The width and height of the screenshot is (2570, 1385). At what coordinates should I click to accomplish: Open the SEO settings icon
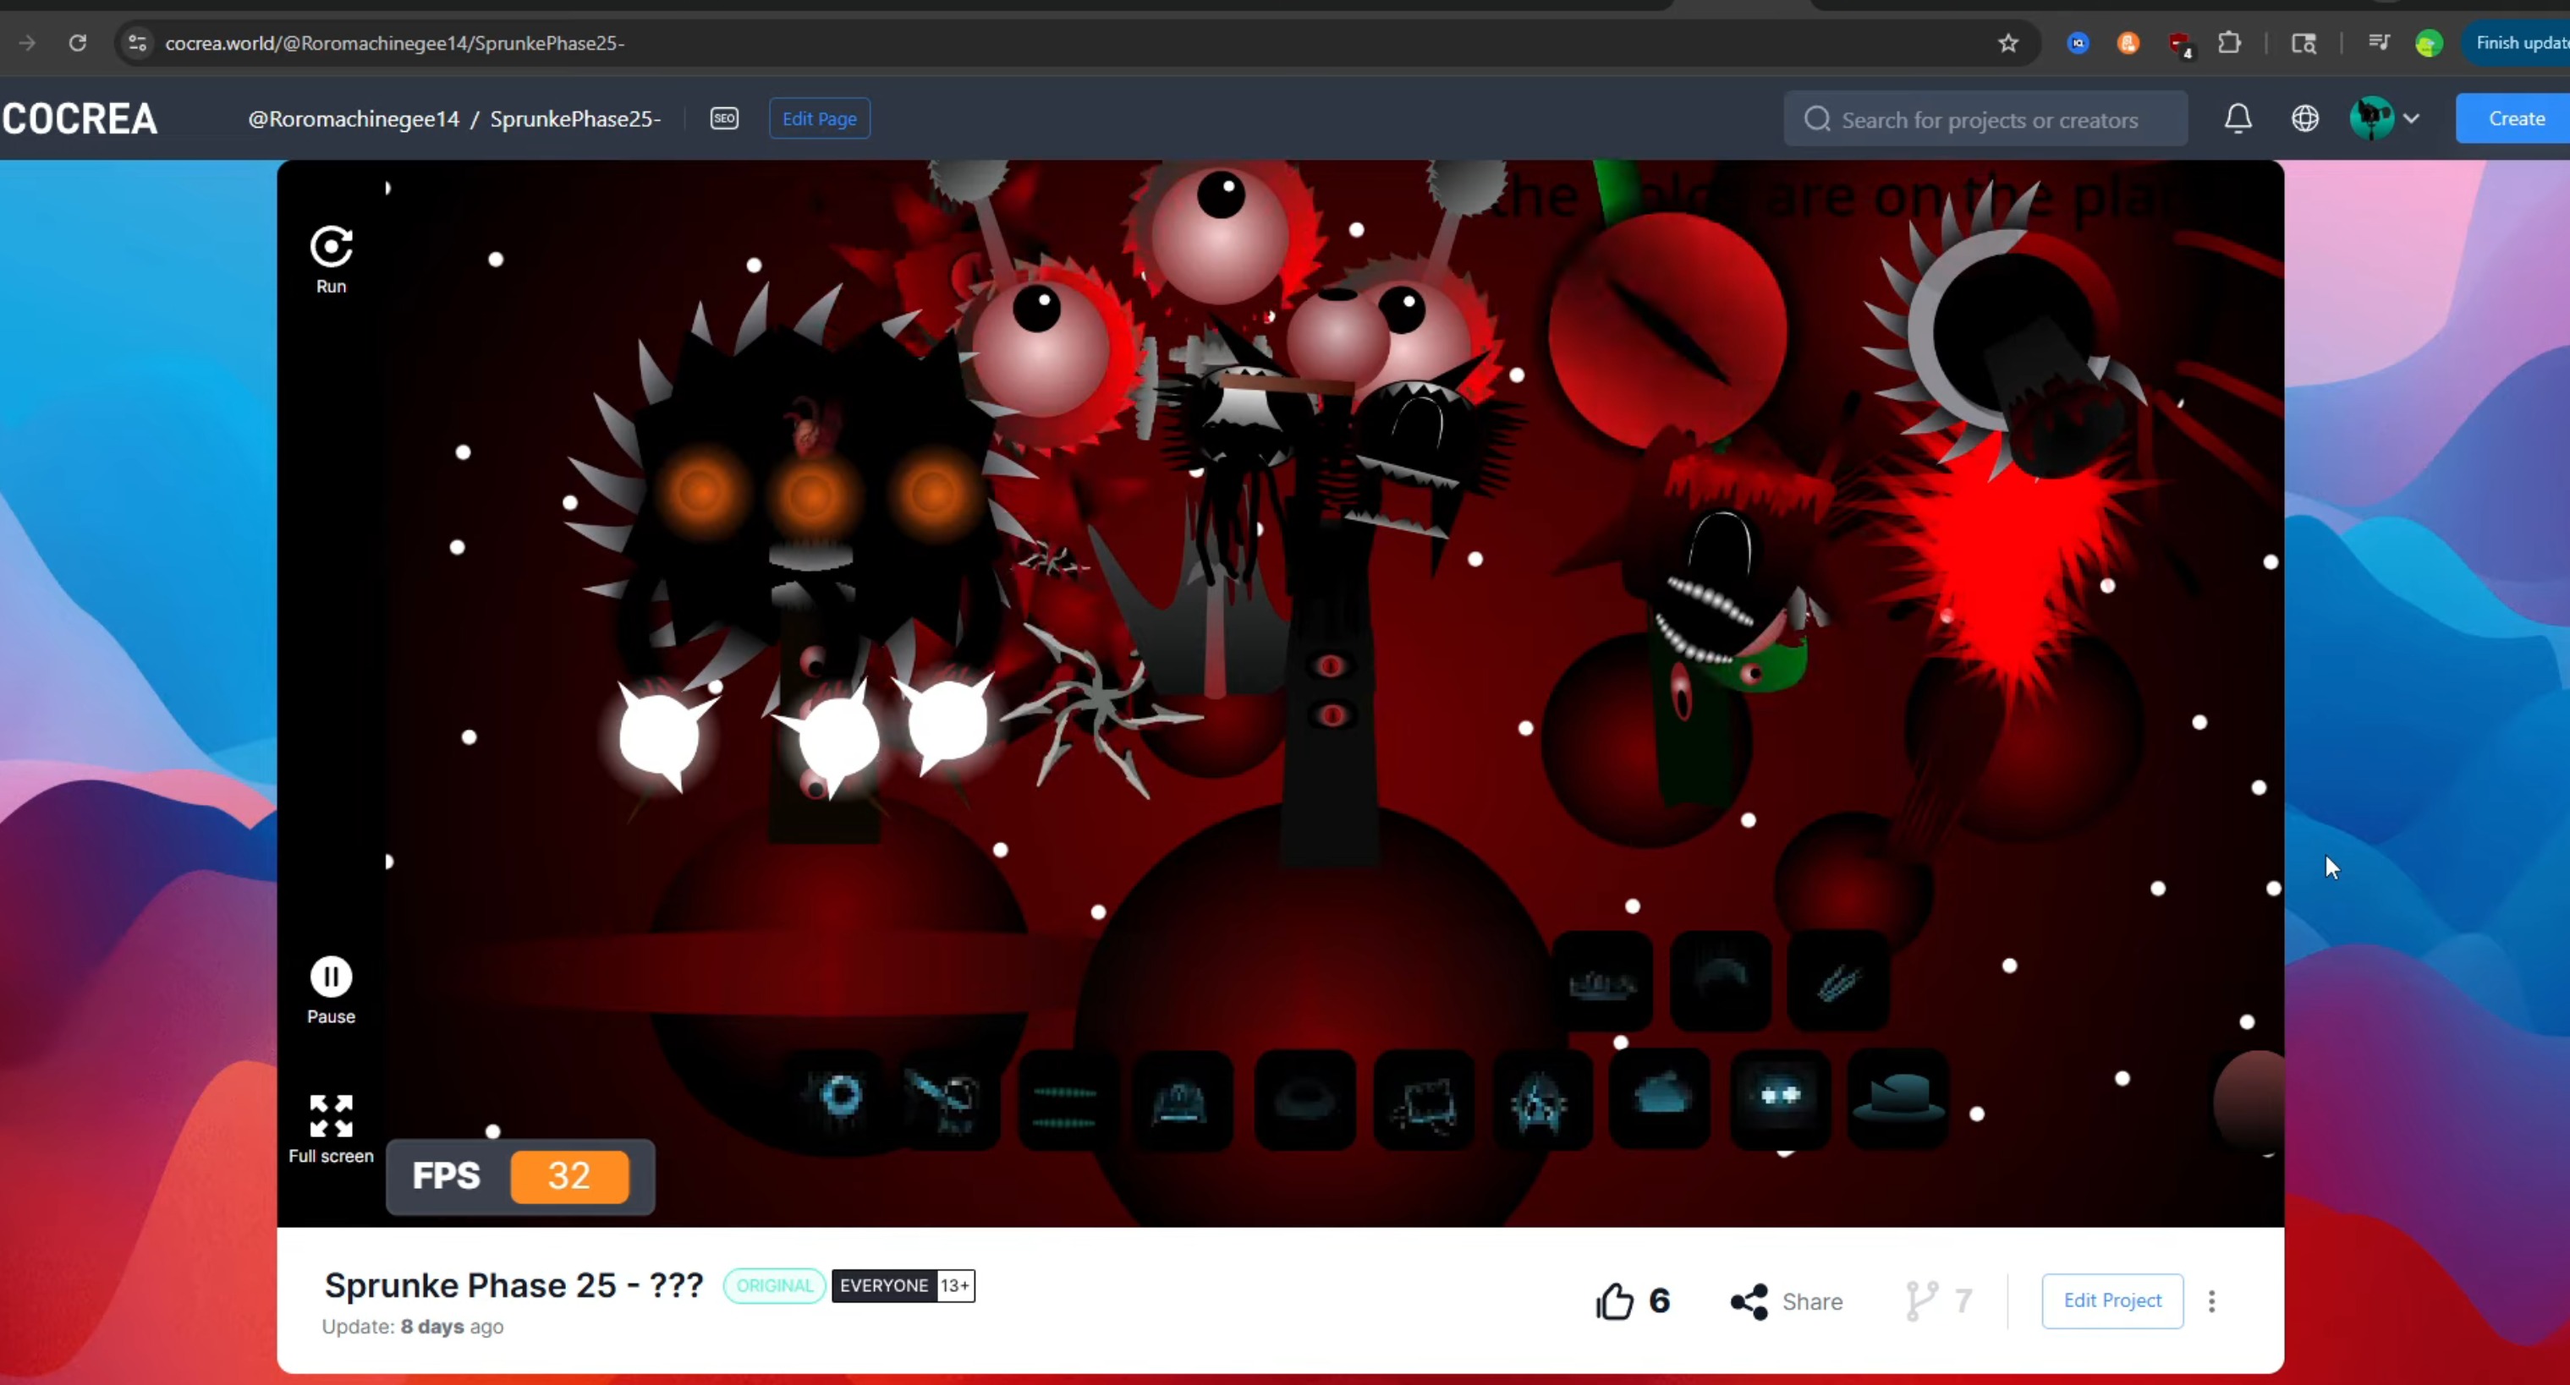(724, 118)
